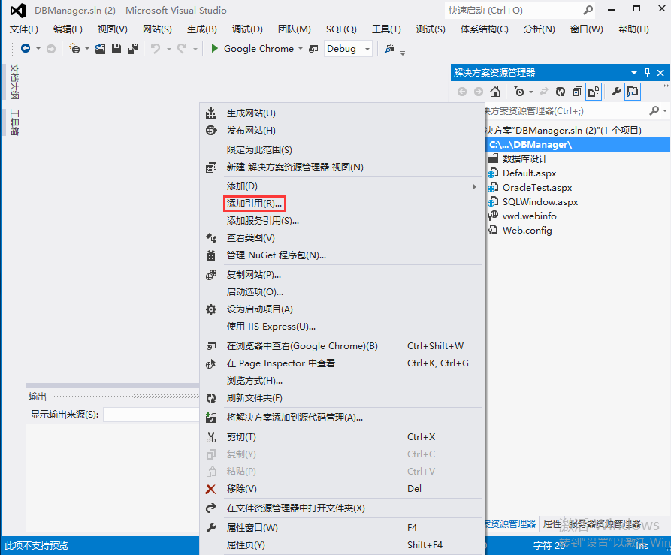Pin the Solution Explorer panel
Viewport: 671px width, 555px height.
(647, 72)
